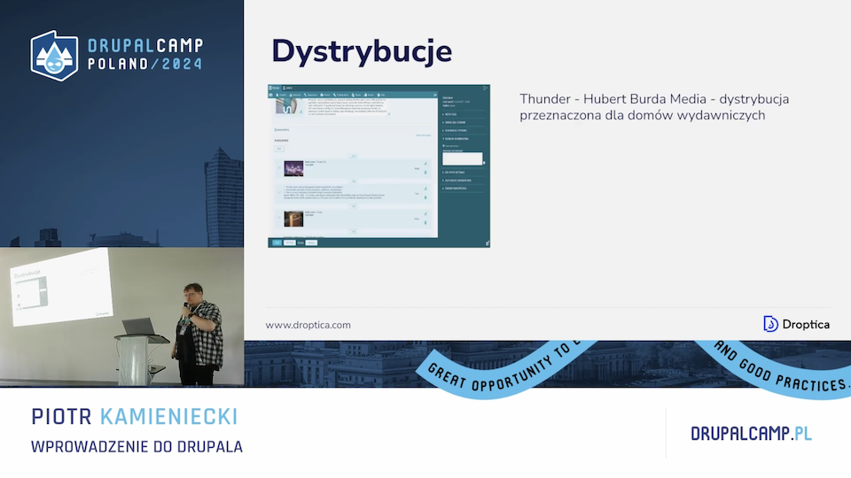Click the Add button between Text and Video paragraphs

(354, 206)
